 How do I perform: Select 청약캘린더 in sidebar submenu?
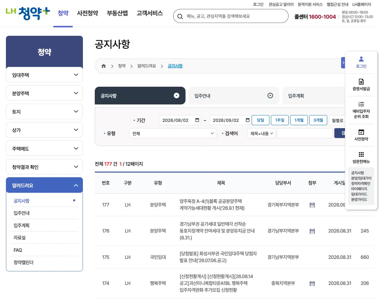(x=23, y=262)
